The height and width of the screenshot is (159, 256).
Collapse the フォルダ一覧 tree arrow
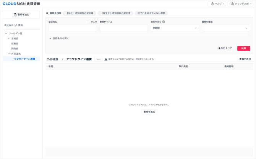coord(6,33)
